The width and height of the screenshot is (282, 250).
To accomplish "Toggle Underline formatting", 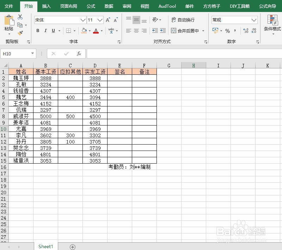I will (53, 31).
